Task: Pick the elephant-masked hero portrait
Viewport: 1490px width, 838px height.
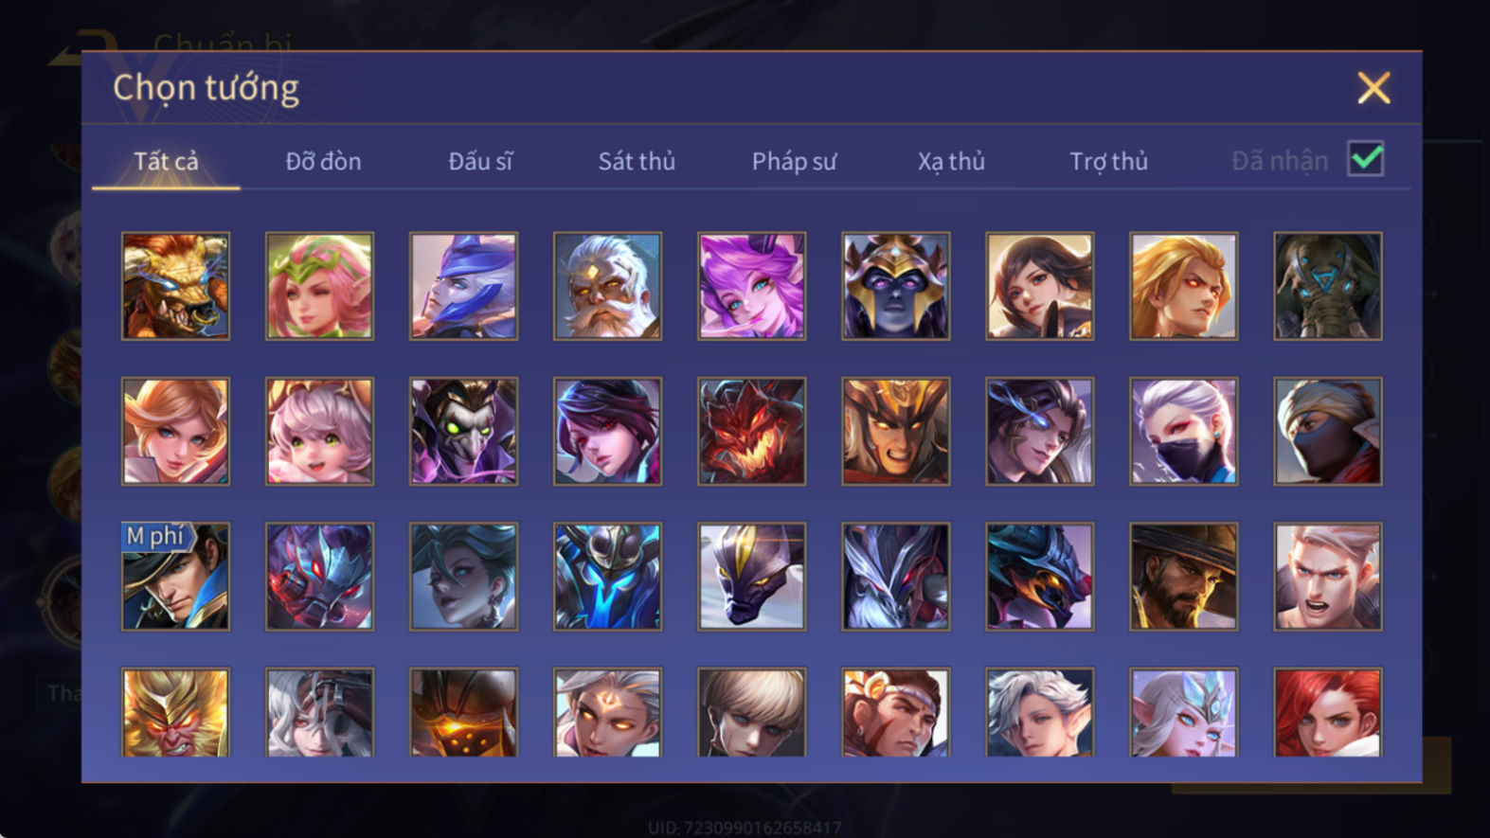Action: click(1327, 286)
